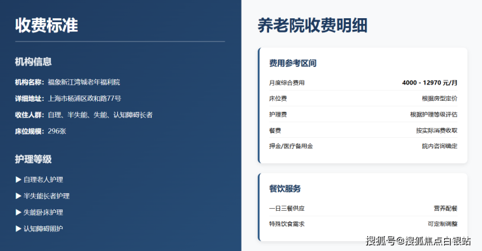Viewport: 482px width, 251px height.
Task: Select the 认知障碍照护 item text
Action: click(x=44, y=229)
